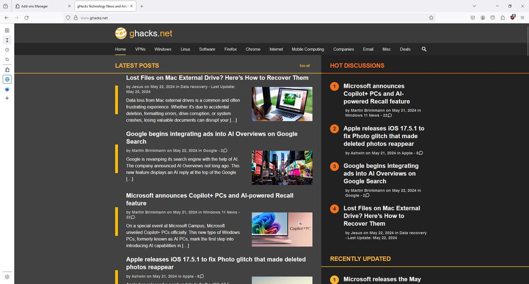529x284 pixels.
Task: Open the Misc menu item
Action: 387,49
